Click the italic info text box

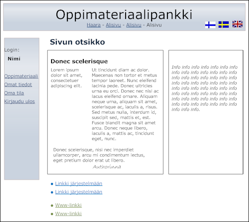(x=206, y=112)
